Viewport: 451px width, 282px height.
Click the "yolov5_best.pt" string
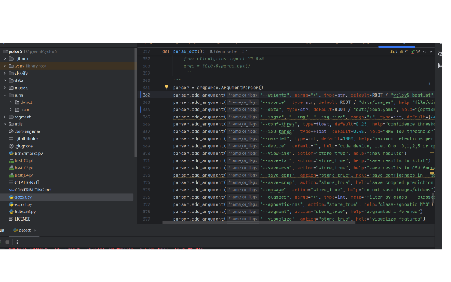point(412,95)
